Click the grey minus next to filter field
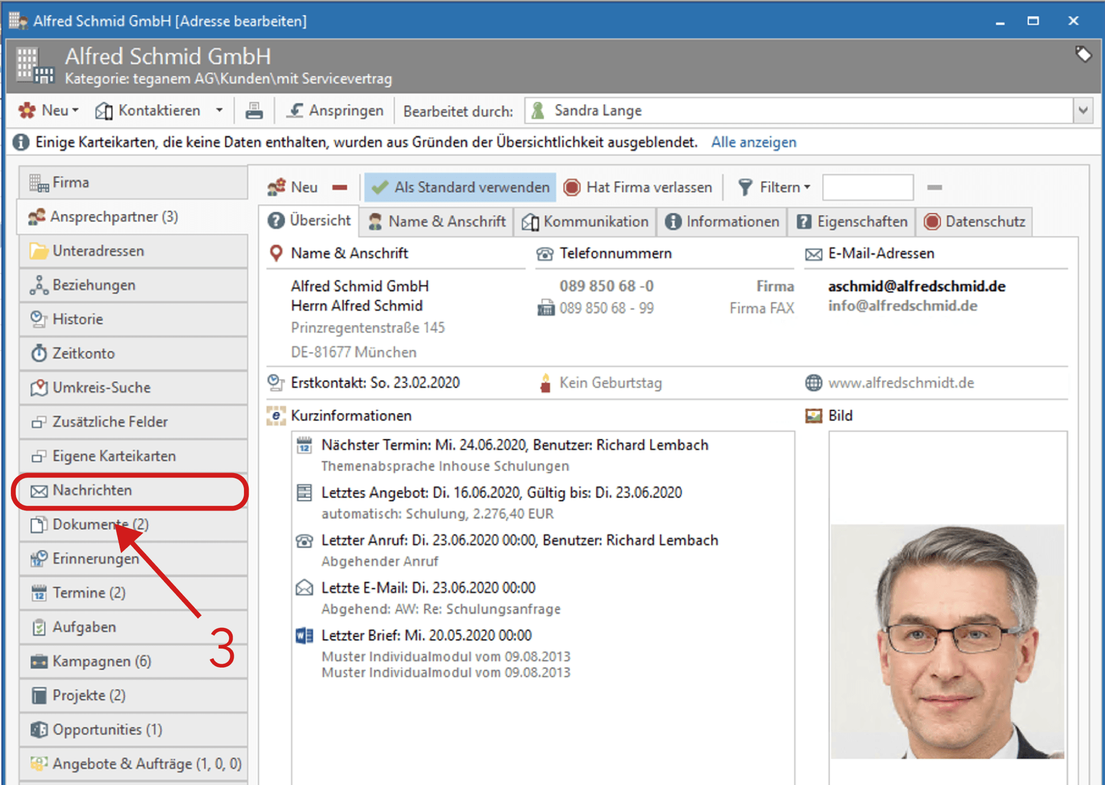This screenshot has height=785, width=1105. [934, 188]
